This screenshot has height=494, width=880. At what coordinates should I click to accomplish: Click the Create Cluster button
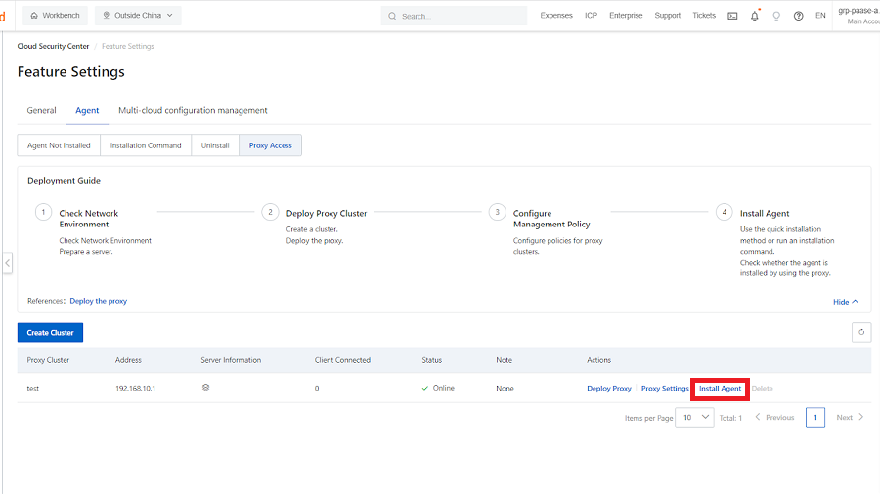point(51,333)
